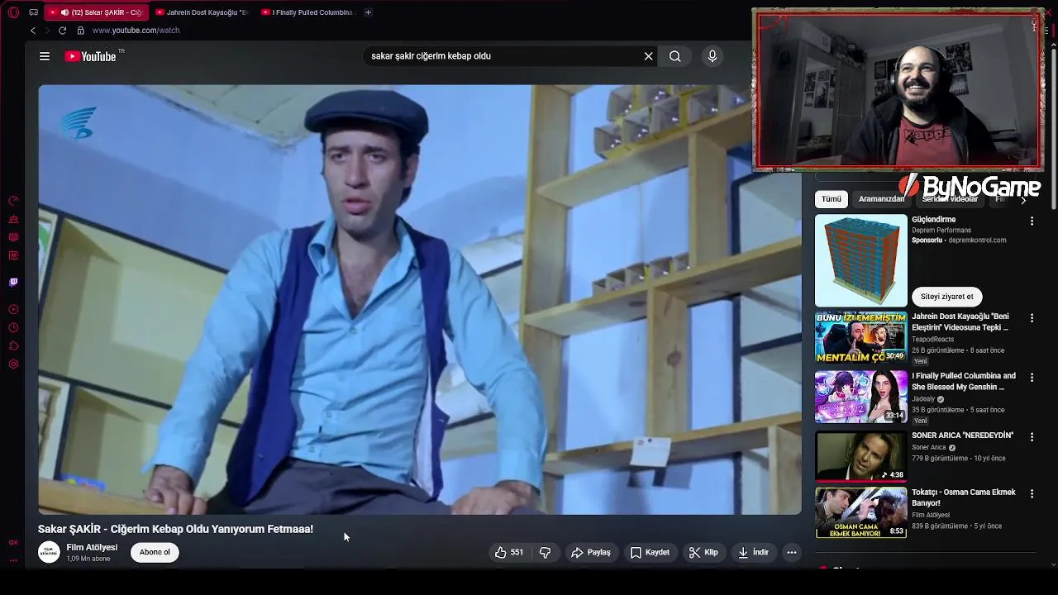This screenshot has width=1058, height=595.
Task: Open the Osman Cama Ekmek Banıyor thumbnail
Action: (x=861, y=513)
